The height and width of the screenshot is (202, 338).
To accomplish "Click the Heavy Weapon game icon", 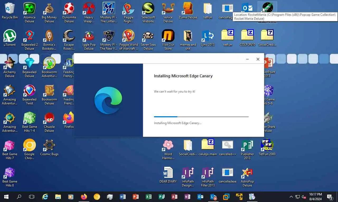I will (x=89, y=13).
